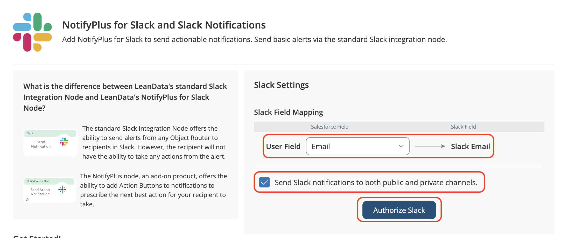
Task: Click the arrow pointing to Slack Email
Action: tap(430, 146)
